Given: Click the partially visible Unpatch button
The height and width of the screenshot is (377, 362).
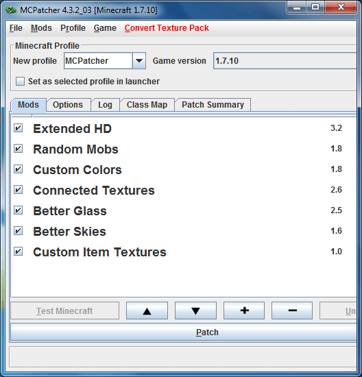Looking at the screenshot, I should coord(338,311).
